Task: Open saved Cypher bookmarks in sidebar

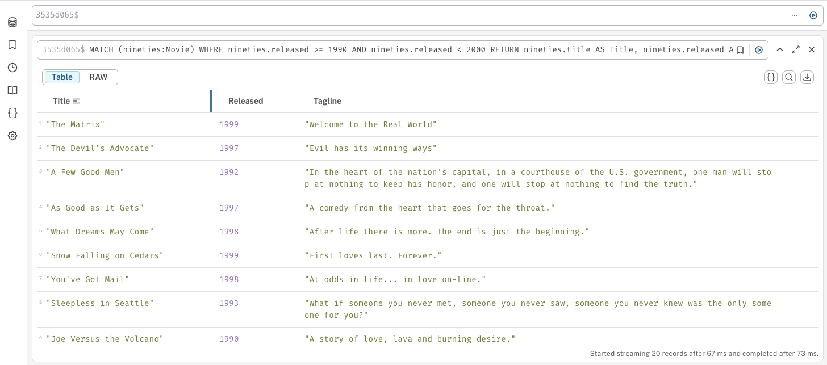Action: 12,45
